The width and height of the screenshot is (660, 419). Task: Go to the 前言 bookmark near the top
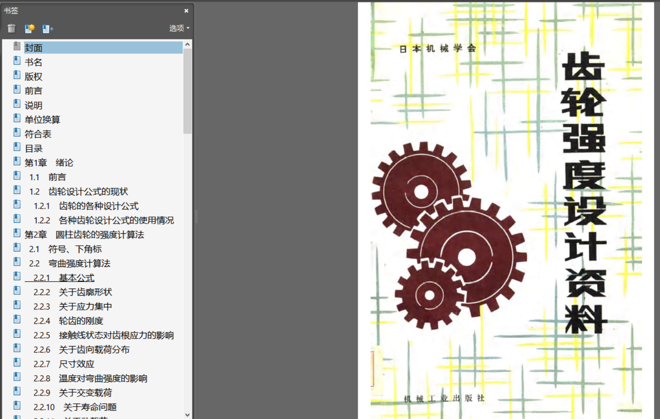click(x=34, y=91)
